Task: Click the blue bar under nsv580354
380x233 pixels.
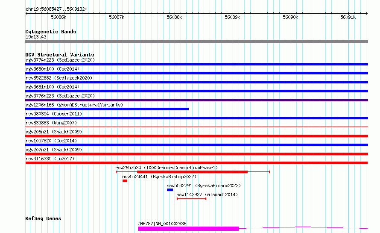Action: tap(196, 118)
